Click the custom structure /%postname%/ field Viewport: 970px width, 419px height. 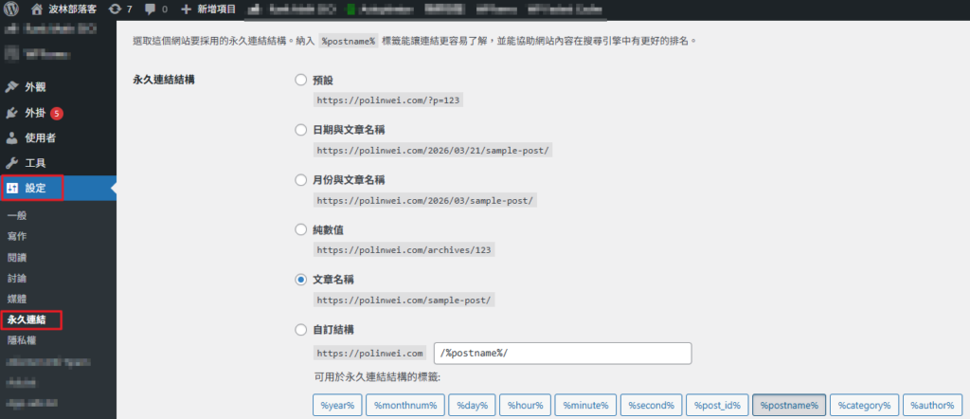[x=563, y=353]
